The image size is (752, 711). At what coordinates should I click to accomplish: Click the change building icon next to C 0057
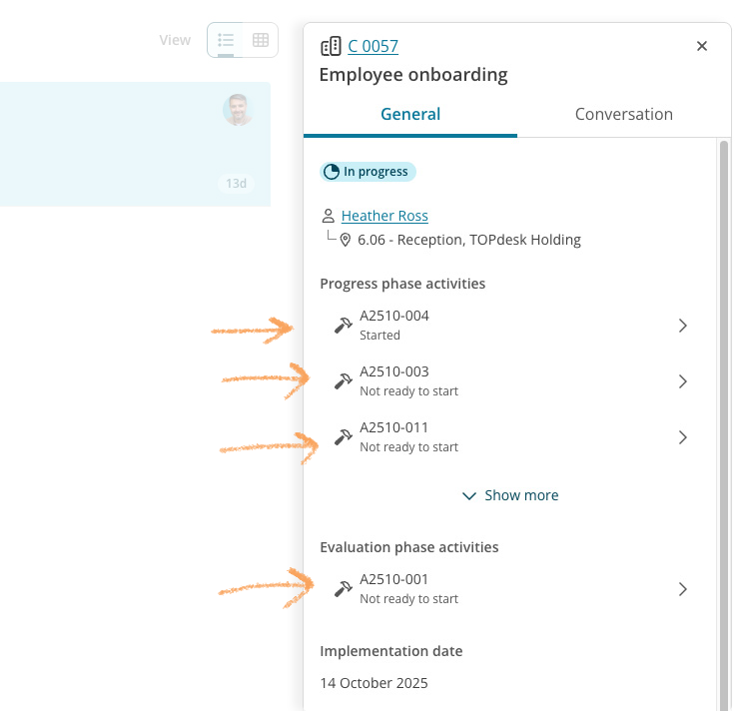coord(331,46)
